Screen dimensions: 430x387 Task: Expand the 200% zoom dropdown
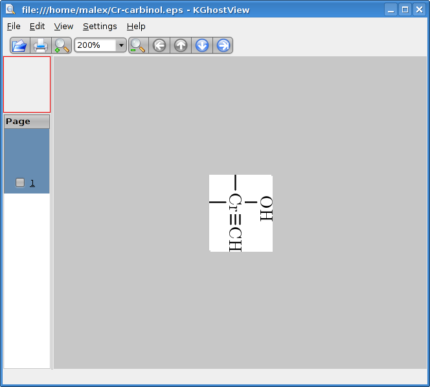(x=120, y=45)
